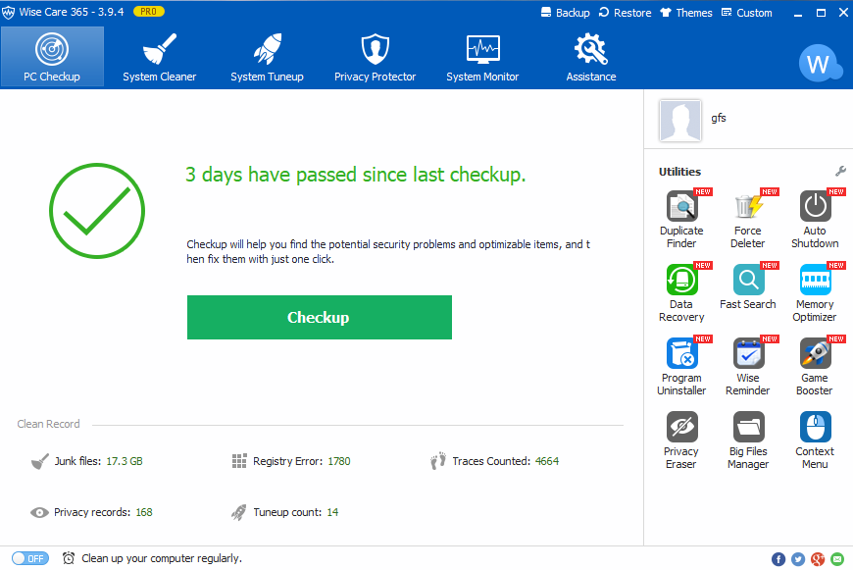The height and width of the screenshot is (570, 853).
Task: Click the Clean Record heading
Action: [48, 424]
